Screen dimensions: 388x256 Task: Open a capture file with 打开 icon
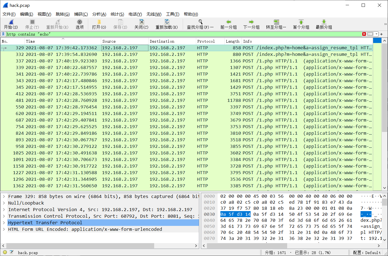click(99, 22)
